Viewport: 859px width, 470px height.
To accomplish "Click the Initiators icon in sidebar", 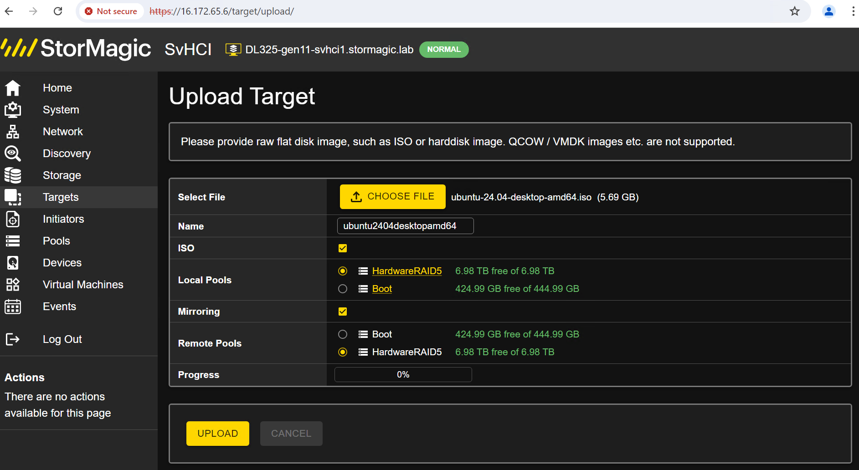I will tap(13, 219).
